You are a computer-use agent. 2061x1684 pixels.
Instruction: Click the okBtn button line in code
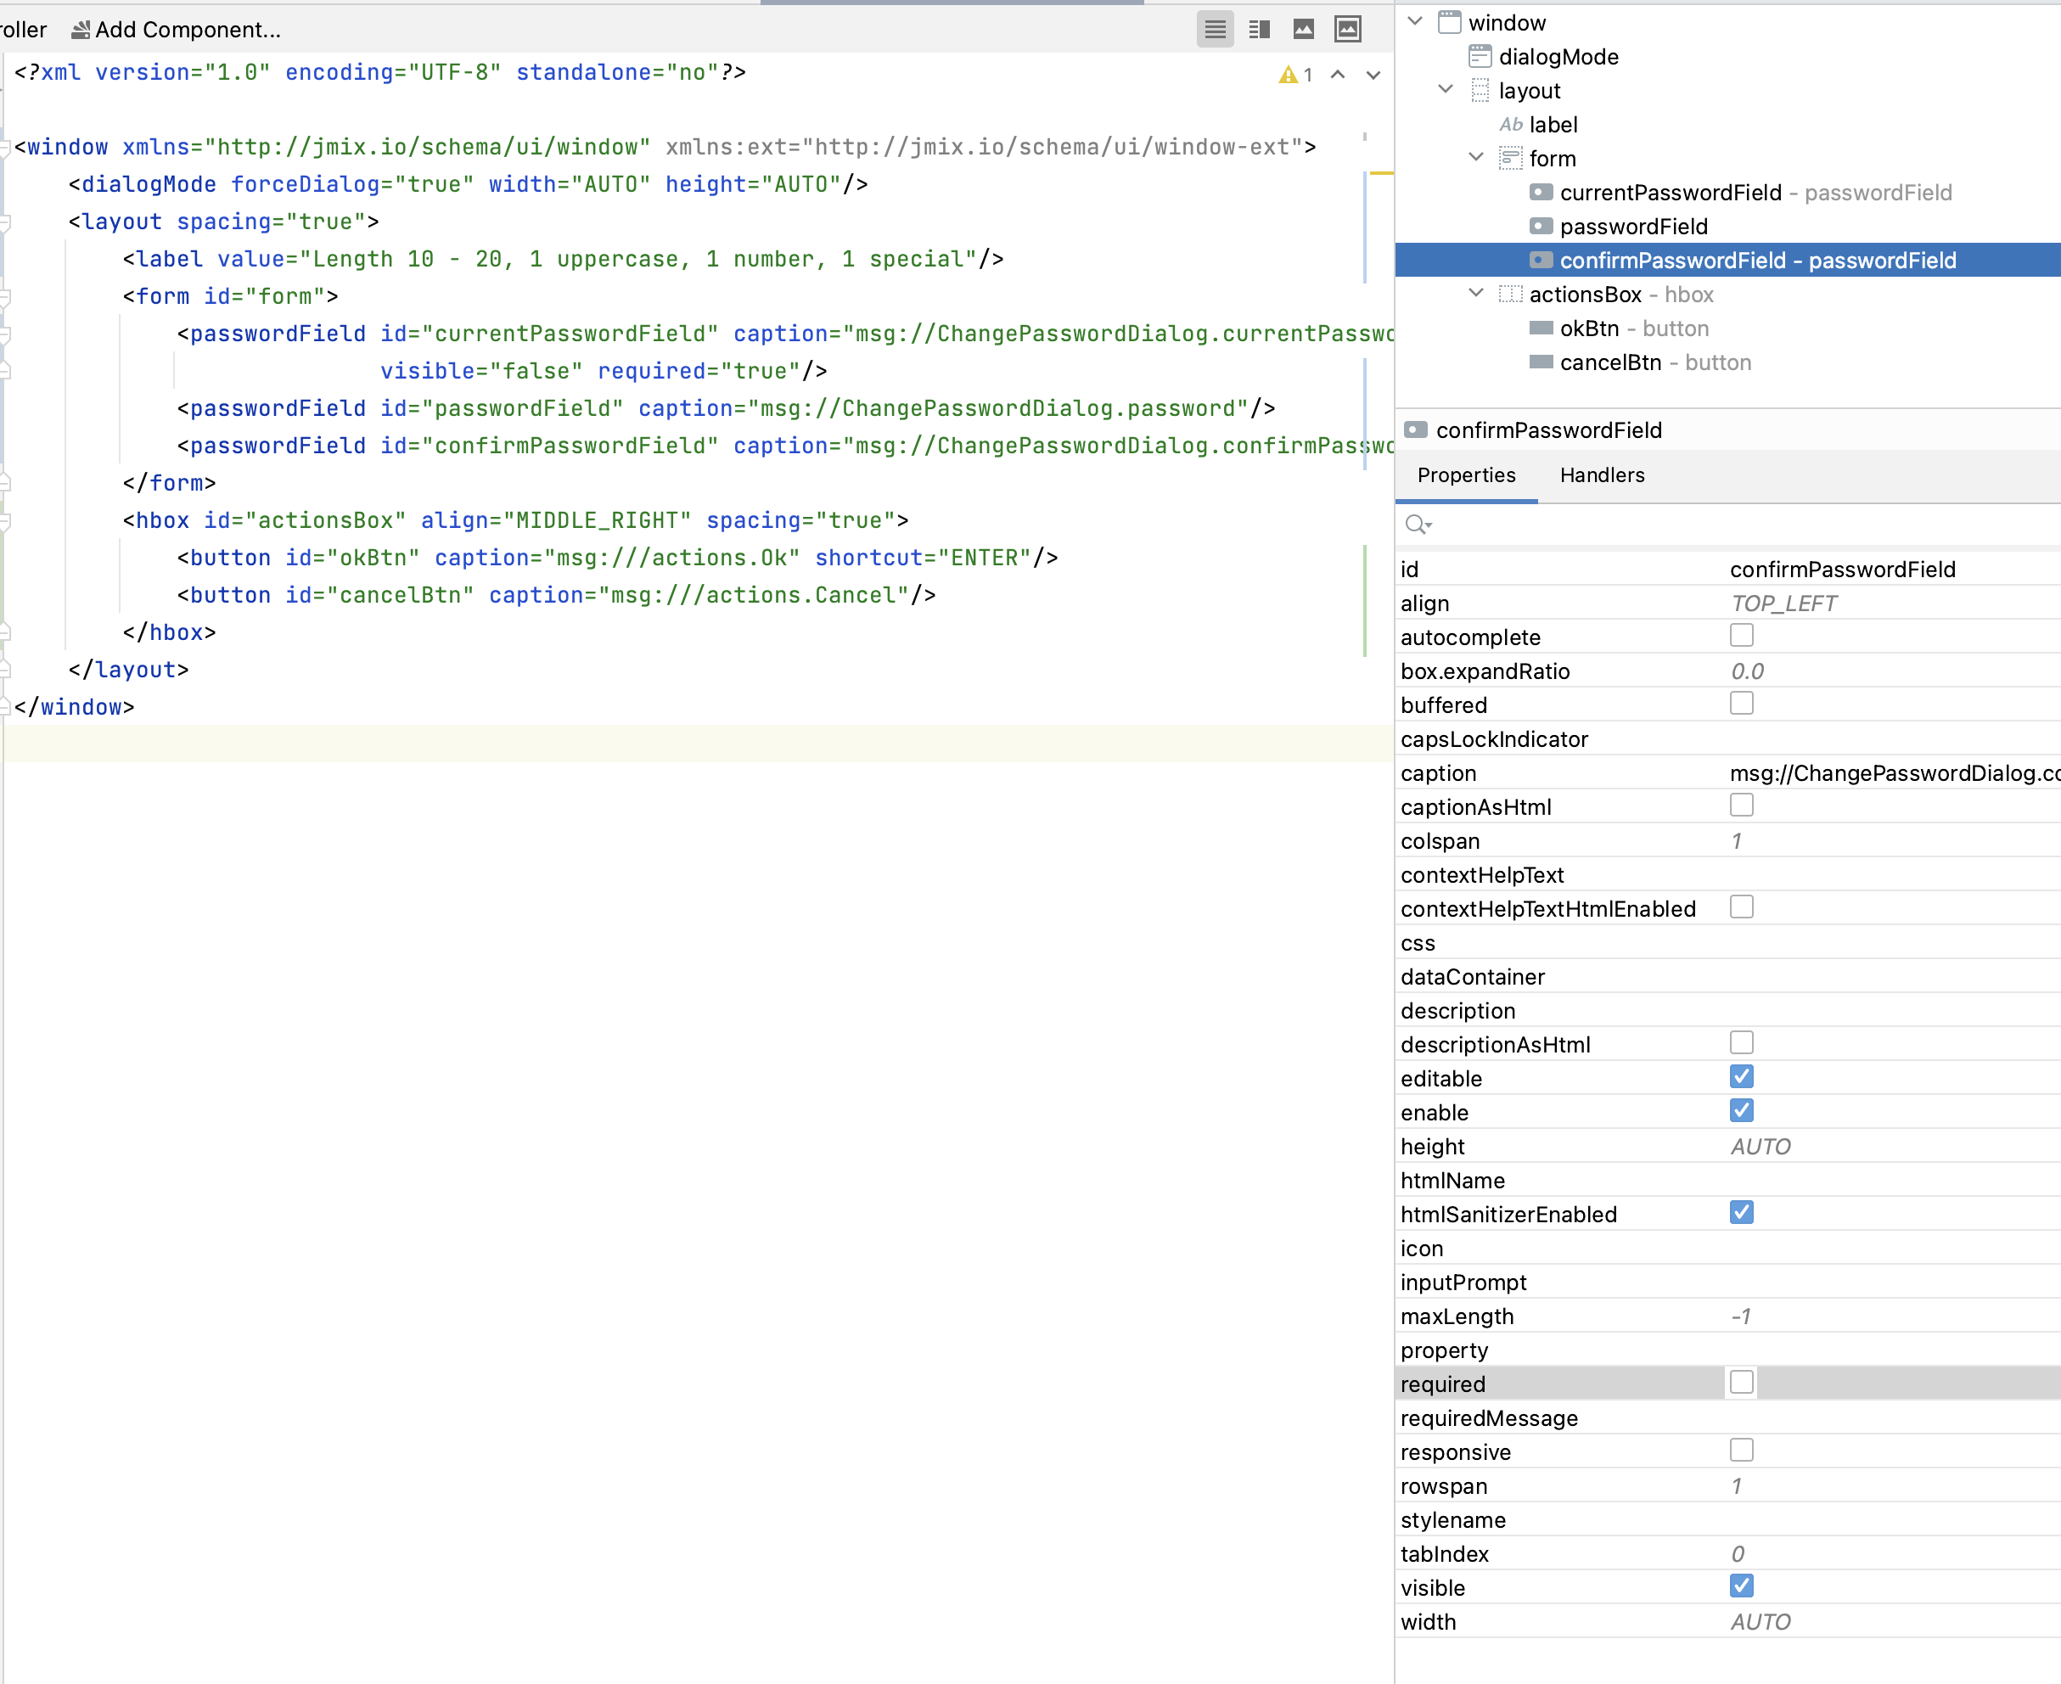click(617, 558)
